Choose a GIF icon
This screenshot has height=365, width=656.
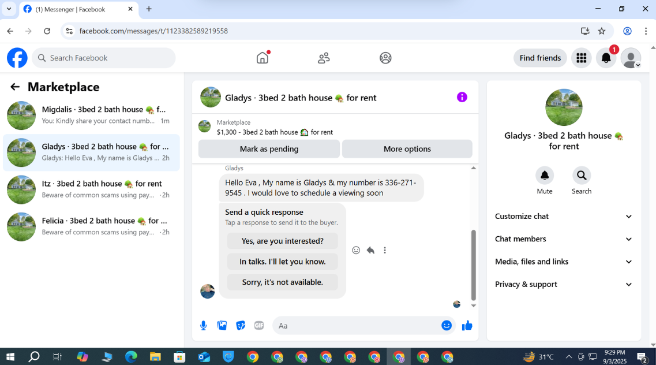pos(259,325)
